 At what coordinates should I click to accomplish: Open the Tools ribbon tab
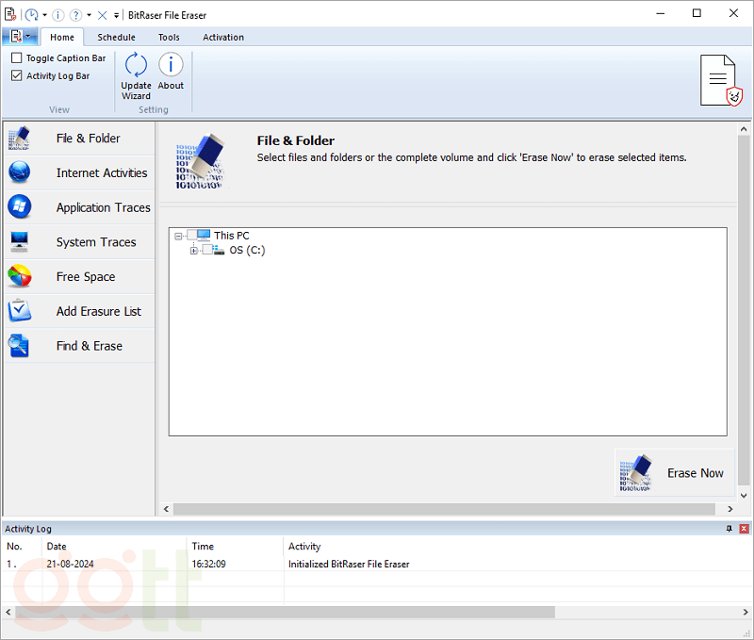169,38
